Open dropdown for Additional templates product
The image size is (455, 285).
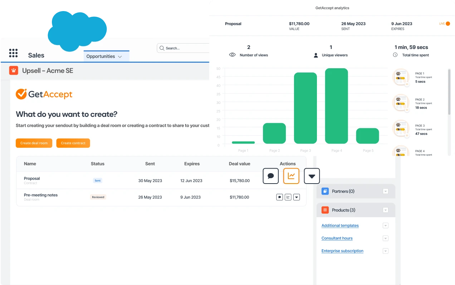386,225
